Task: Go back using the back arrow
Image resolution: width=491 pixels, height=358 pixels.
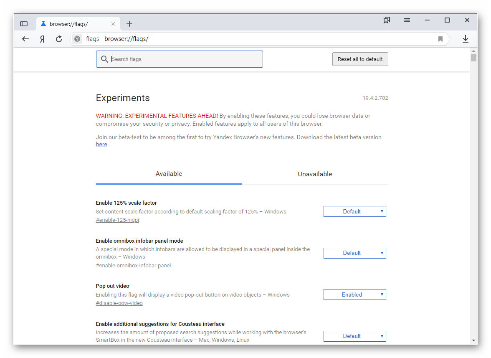Action: pos(25,39)
